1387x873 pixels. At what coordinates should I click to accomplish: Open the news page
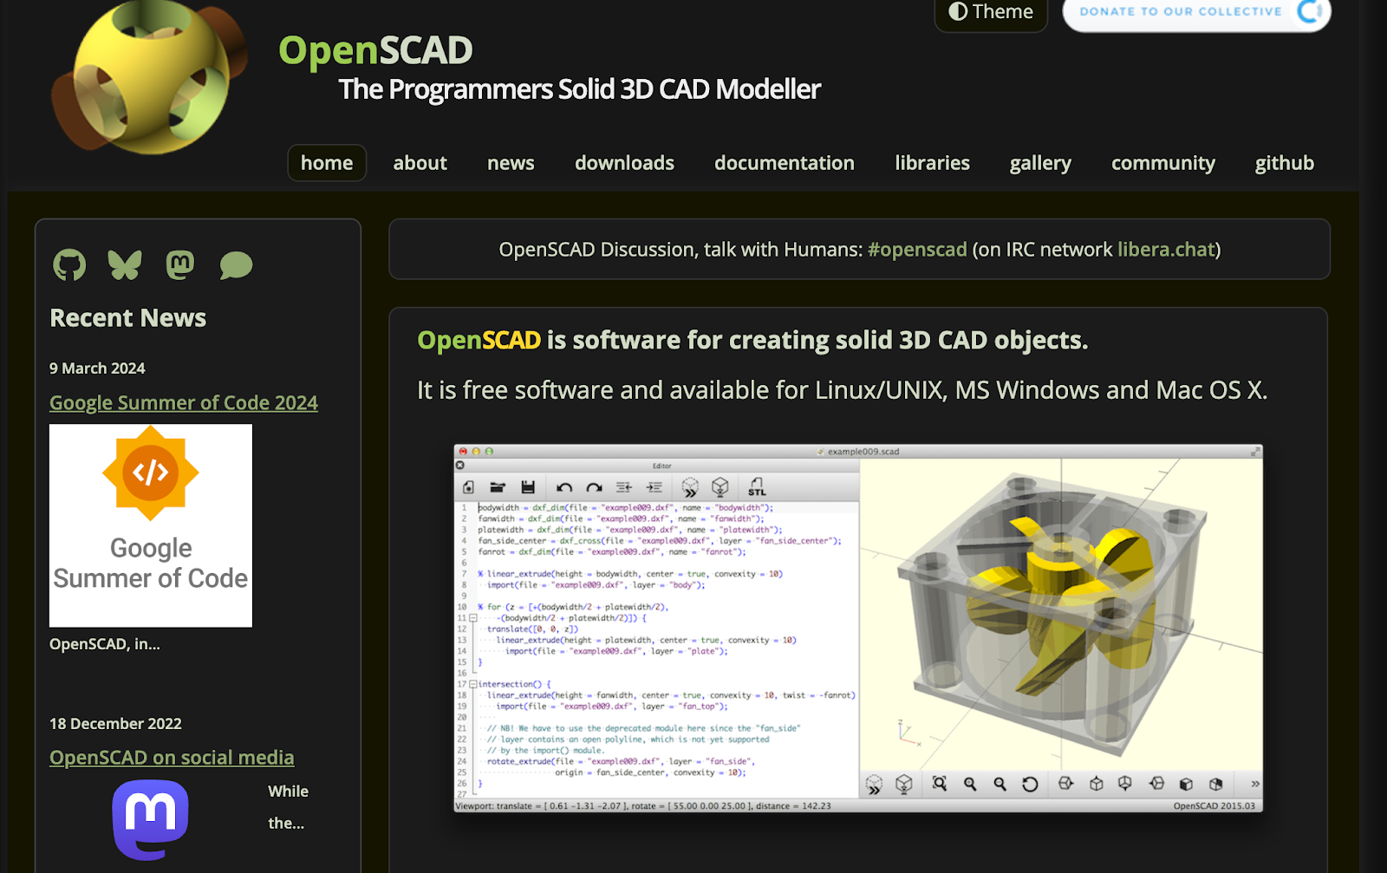pyautogui.click(x=511, y=163)
